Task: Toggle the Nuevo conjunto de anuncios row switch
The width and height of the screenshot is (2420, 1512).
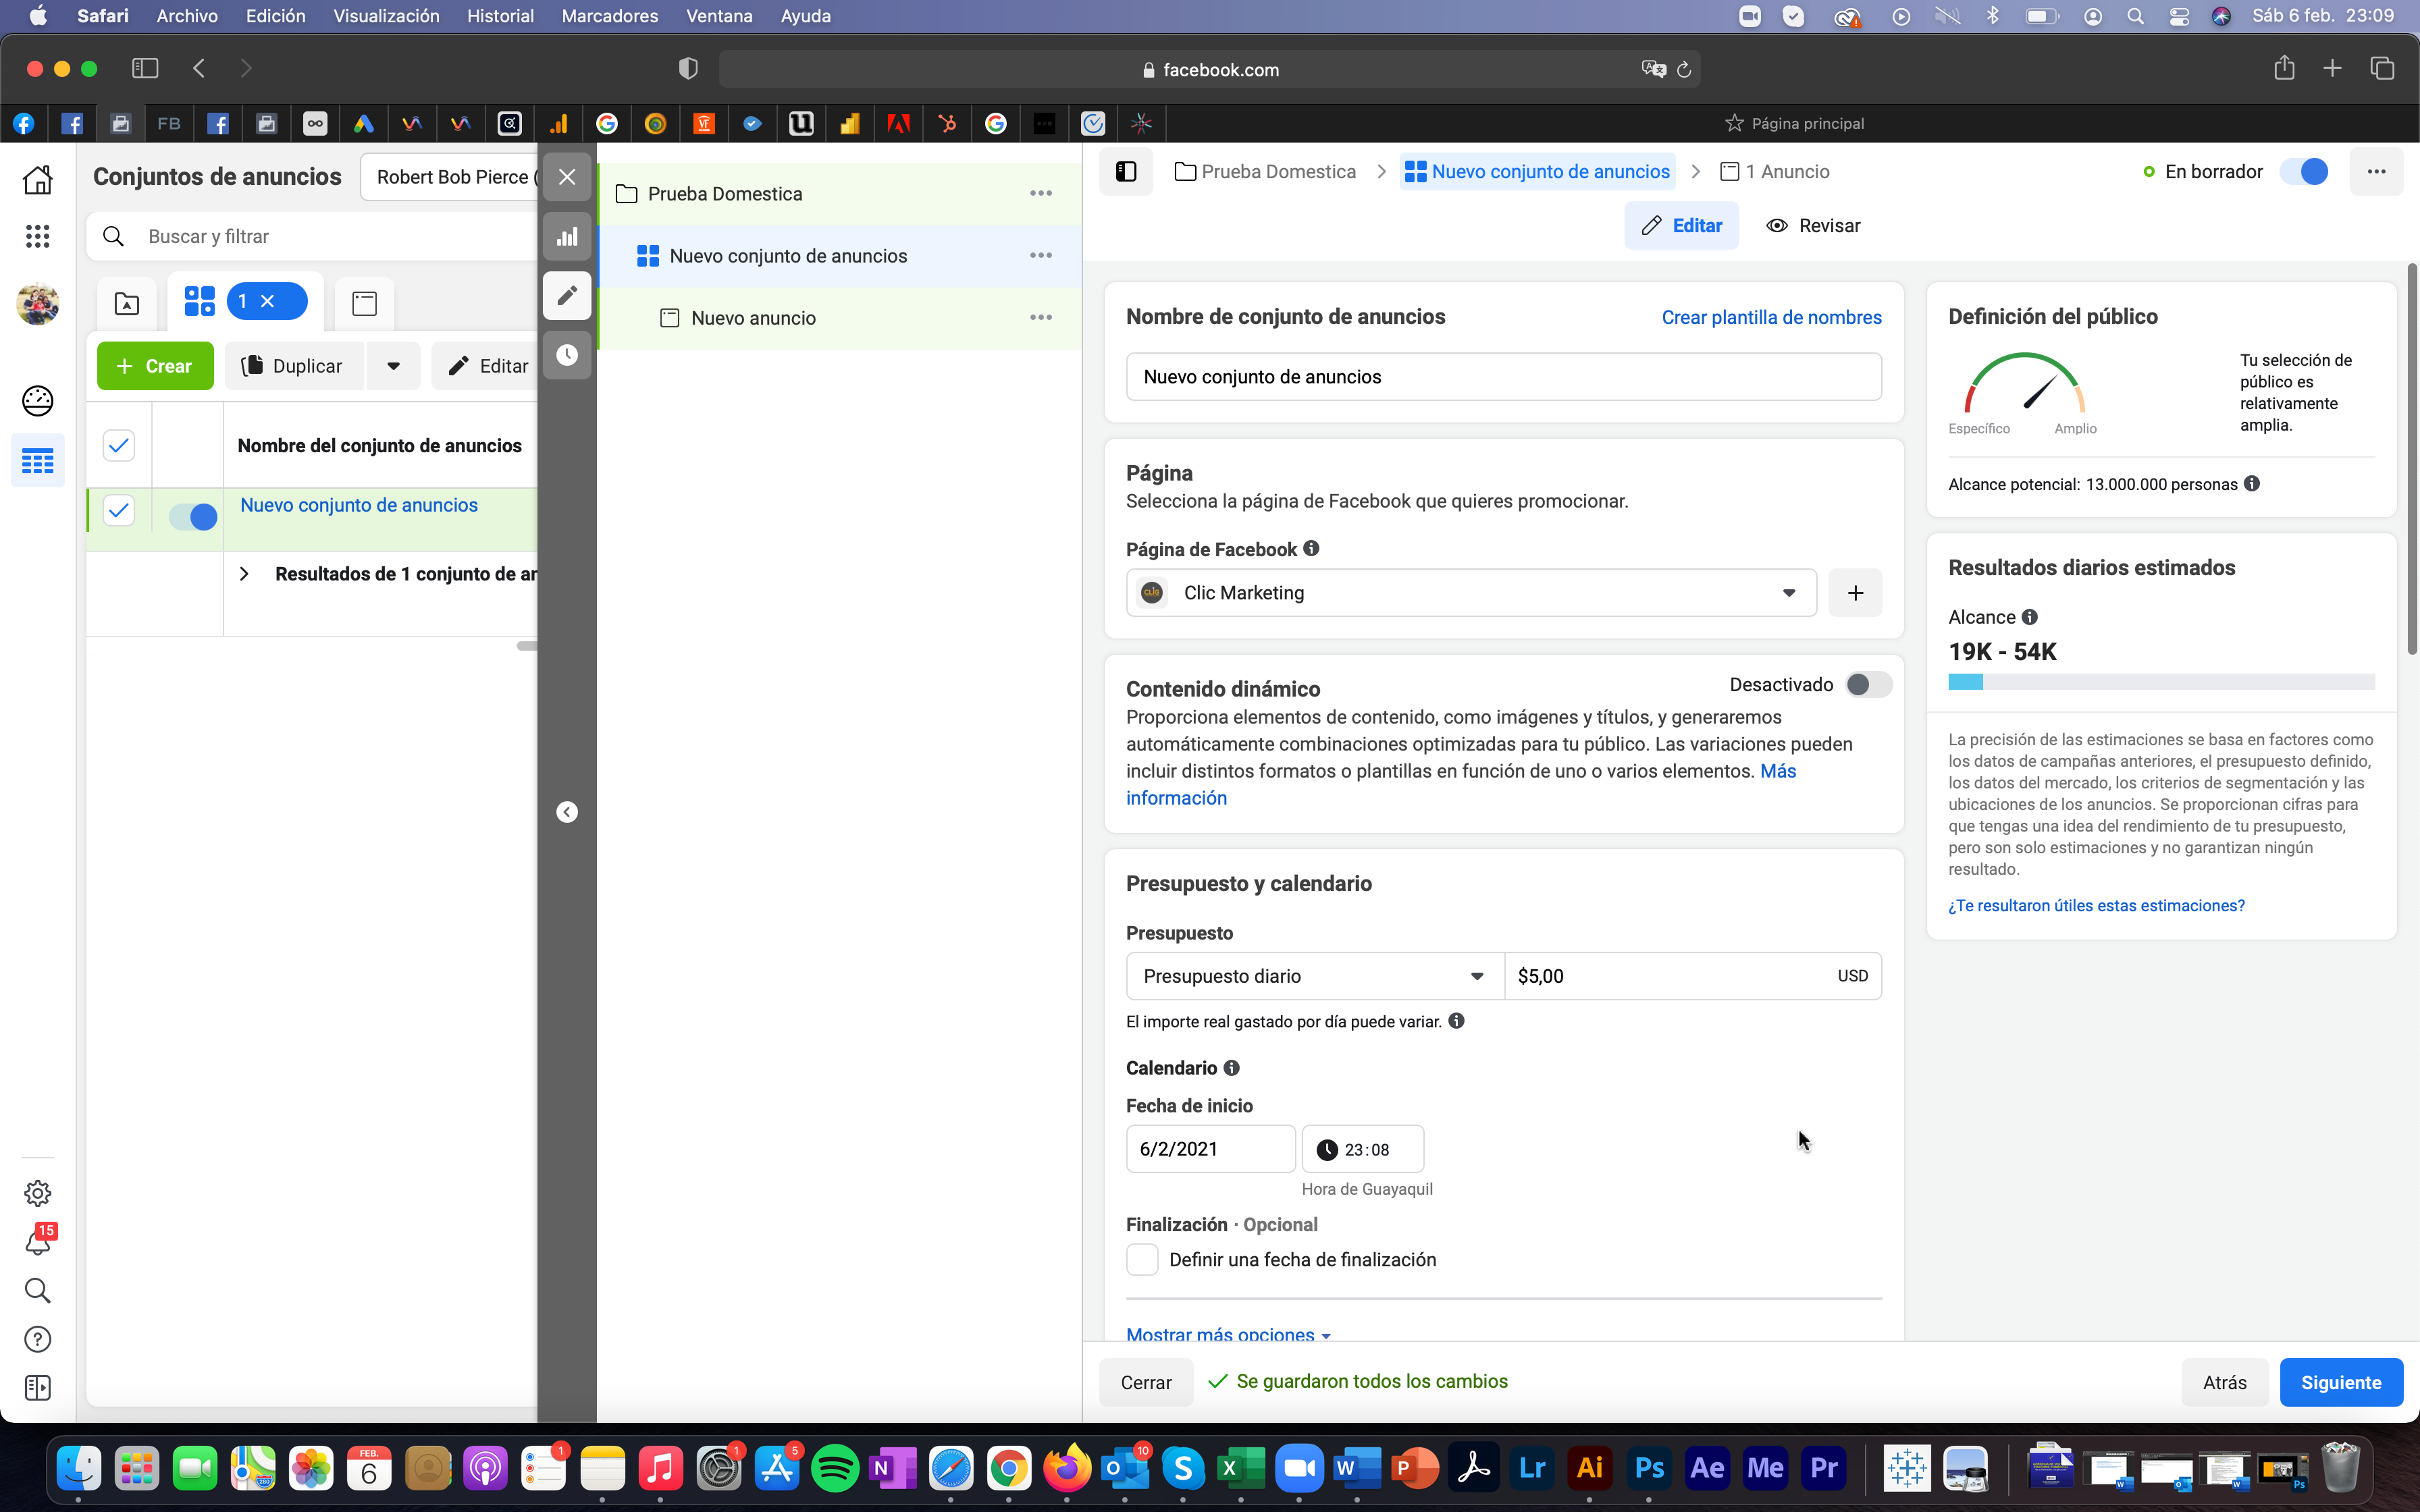Action: click(x=193, y=517)
